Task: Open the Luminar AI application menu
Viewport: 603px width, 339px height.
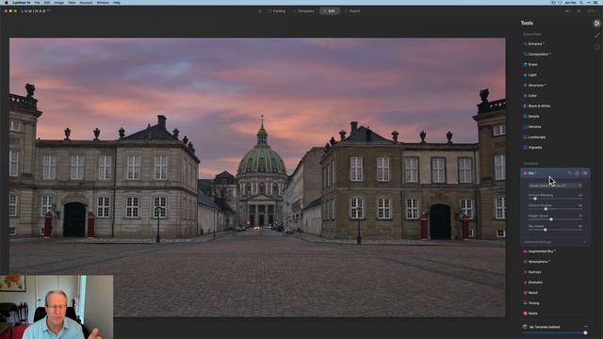Action: point(21,2)
